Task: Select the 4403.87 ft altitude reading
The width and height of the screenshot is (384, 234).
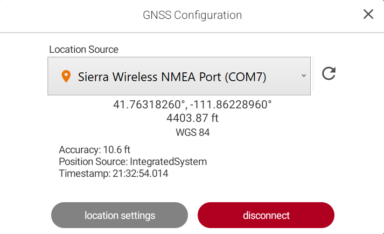Action: 192,118
